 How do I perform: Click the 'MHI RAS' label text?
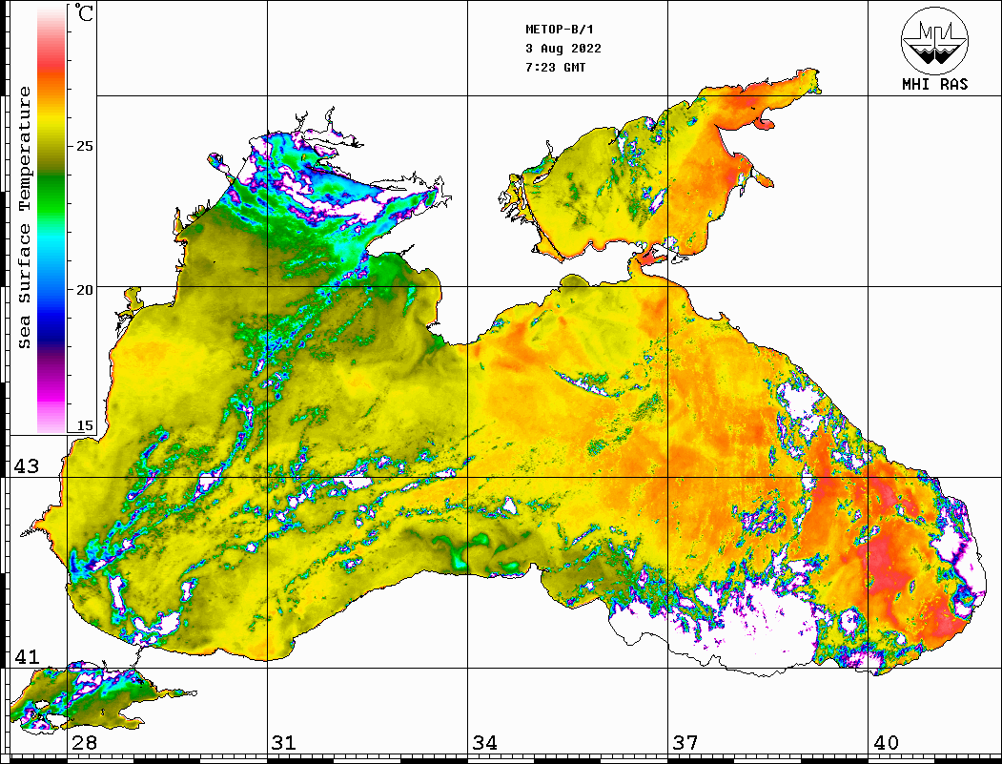pyautogui.click(x=935, y=84)
